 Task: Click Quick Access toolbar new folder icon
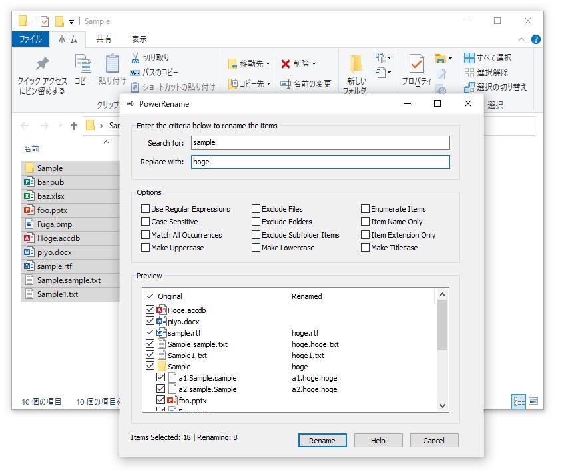tap(59, 21)
